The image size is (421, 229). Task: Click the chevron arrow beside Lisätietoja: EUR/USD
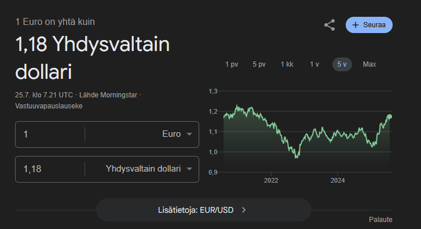(x=244, y=210)
